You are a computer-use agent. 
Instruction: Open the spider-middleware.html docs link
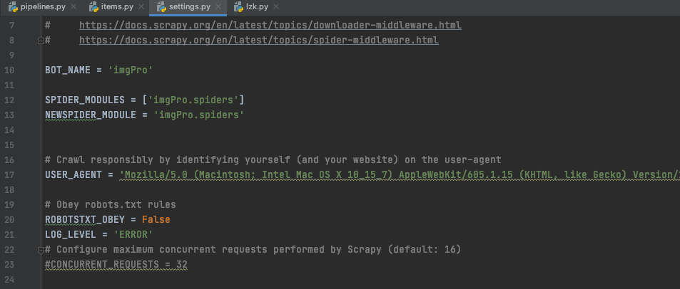tap(259, 41)
